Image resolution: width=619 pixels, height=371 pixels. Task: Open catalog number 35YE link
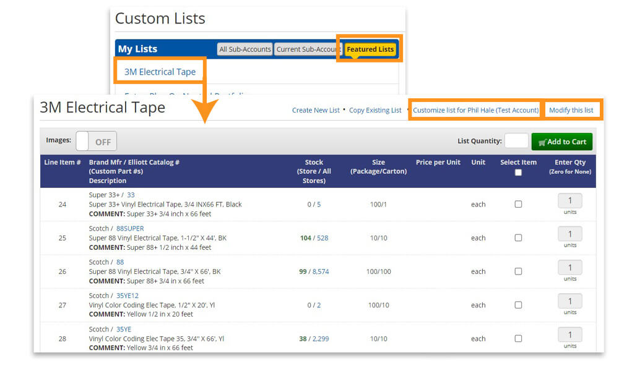pyautogui.click(x=124, y=329)
